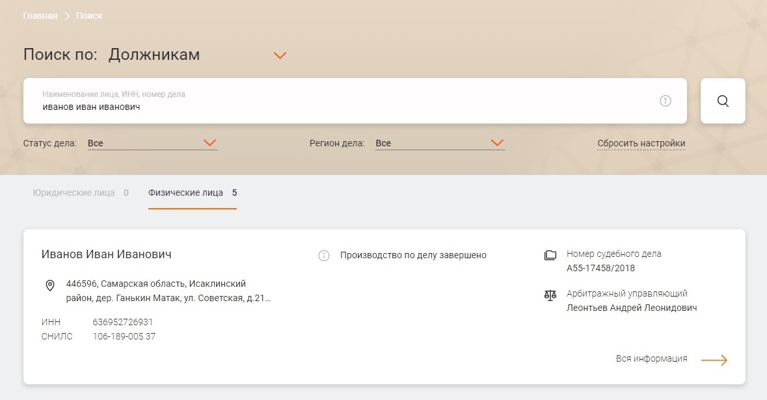
Task: Open the Вся информация link
Action: click(x=651, y=358)
